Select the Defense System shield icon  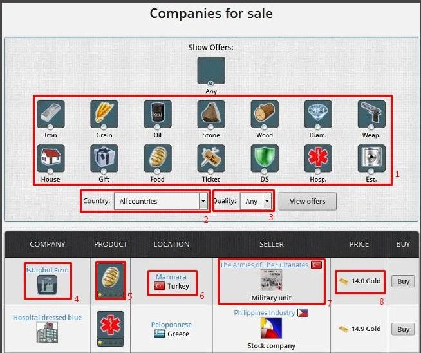265,158
